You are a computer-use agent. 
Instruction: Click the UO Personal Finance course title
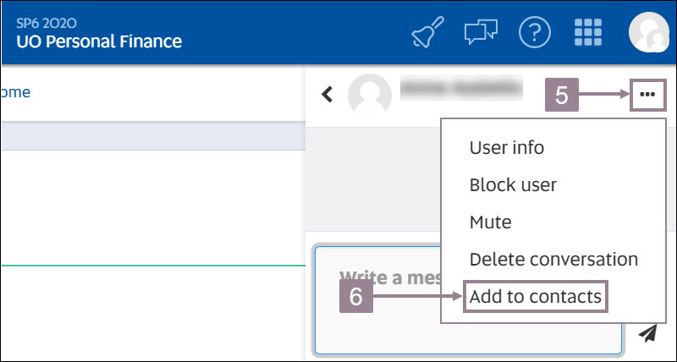click(x=99, y=41)
